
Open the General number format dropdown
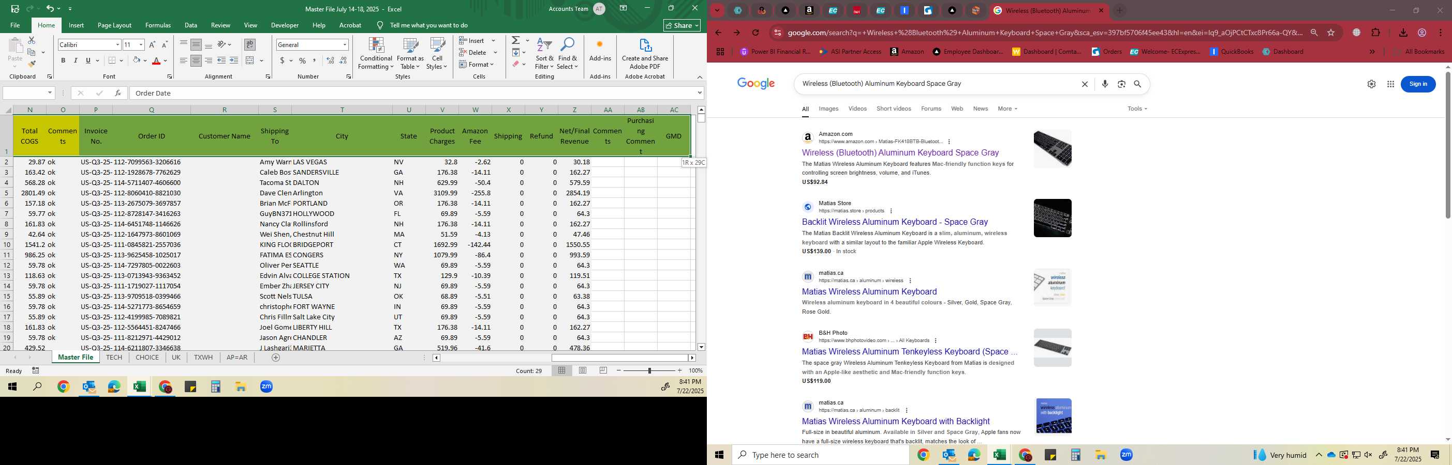(345, 44)
